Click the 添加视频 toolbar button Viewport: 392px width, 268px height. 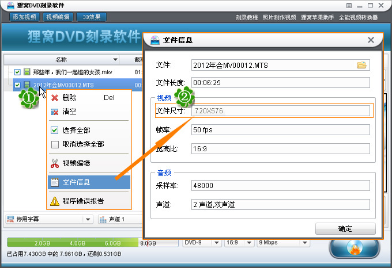point(24,17)
